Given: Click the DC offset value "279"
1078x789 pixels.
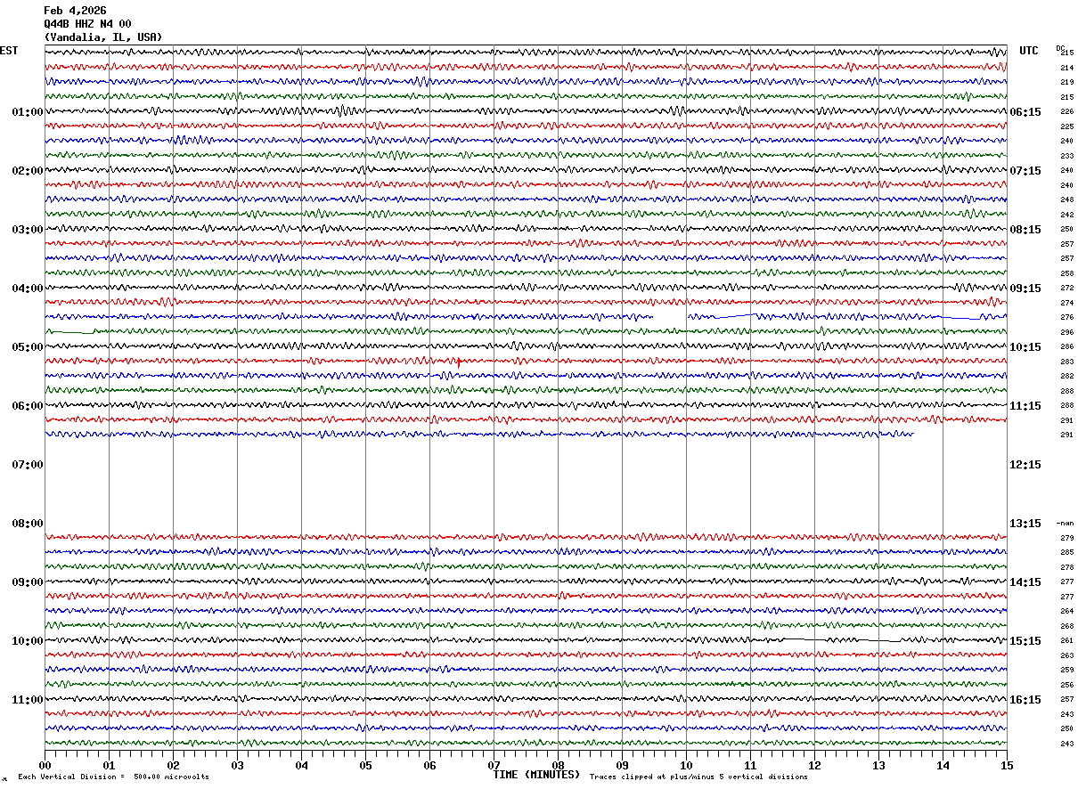Looking at the screenshot, I should (1066, 538).
